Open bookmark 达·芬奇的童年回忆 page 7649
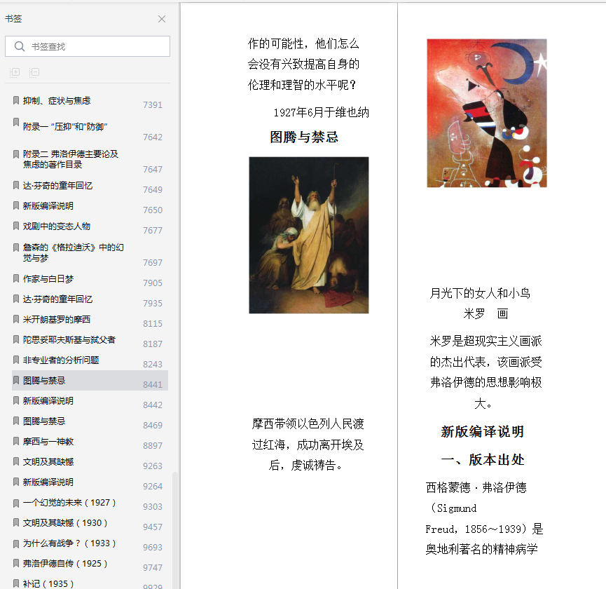Image resolution: width=606 pixels, height=589 pixels. pyautogui.click(x=57, y=186)
